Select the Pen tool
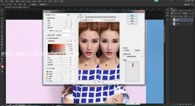 click(x=2, y=48)
